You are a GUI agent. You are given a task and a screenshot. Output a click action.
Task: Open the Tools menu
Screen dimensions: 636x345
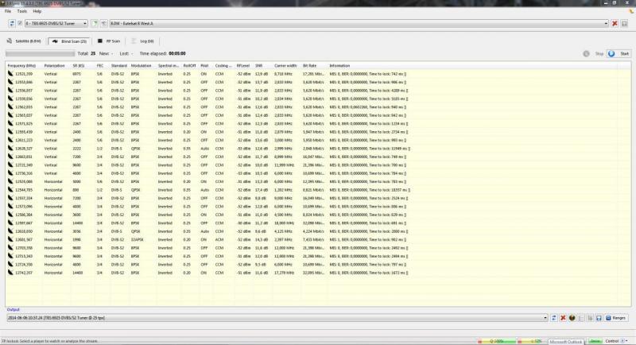pos(21,12)
